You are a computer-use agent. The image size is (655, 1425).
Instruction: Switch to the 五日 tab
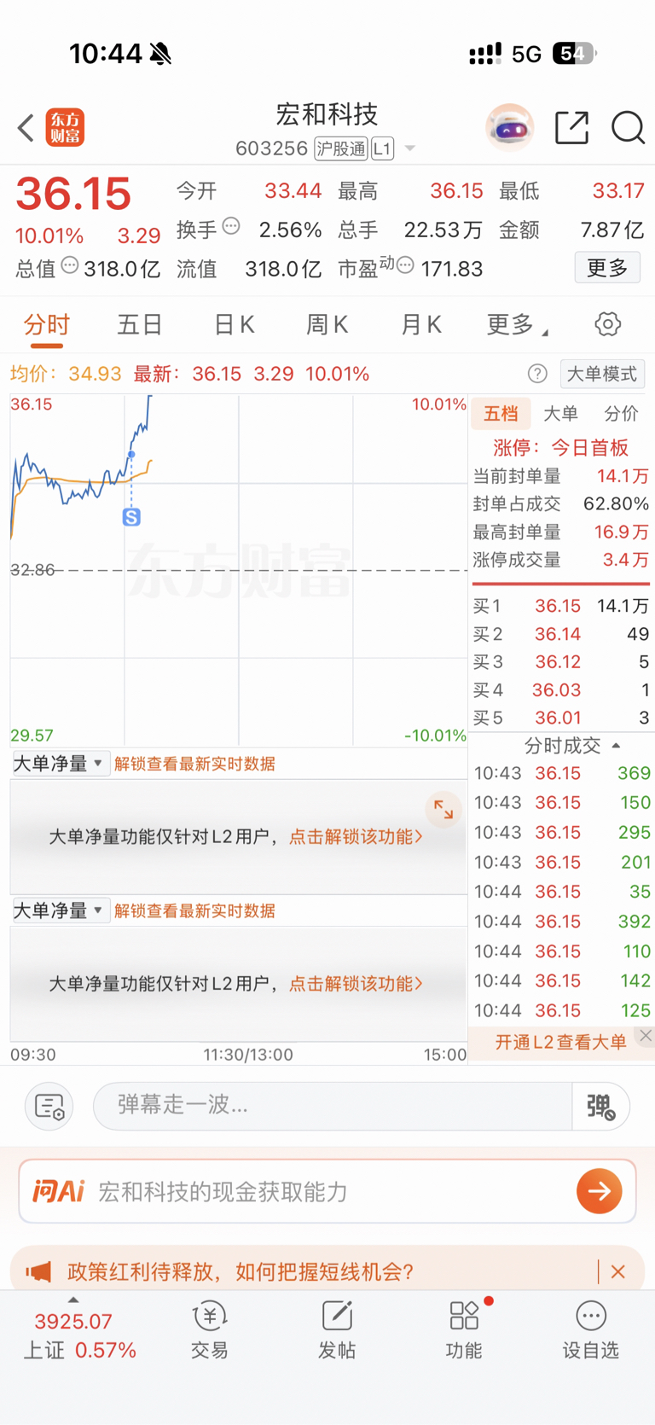point(139,324)
